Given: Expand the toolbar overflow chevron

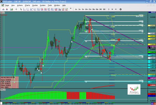Looking at the screenshot, I should pos(71,9).
